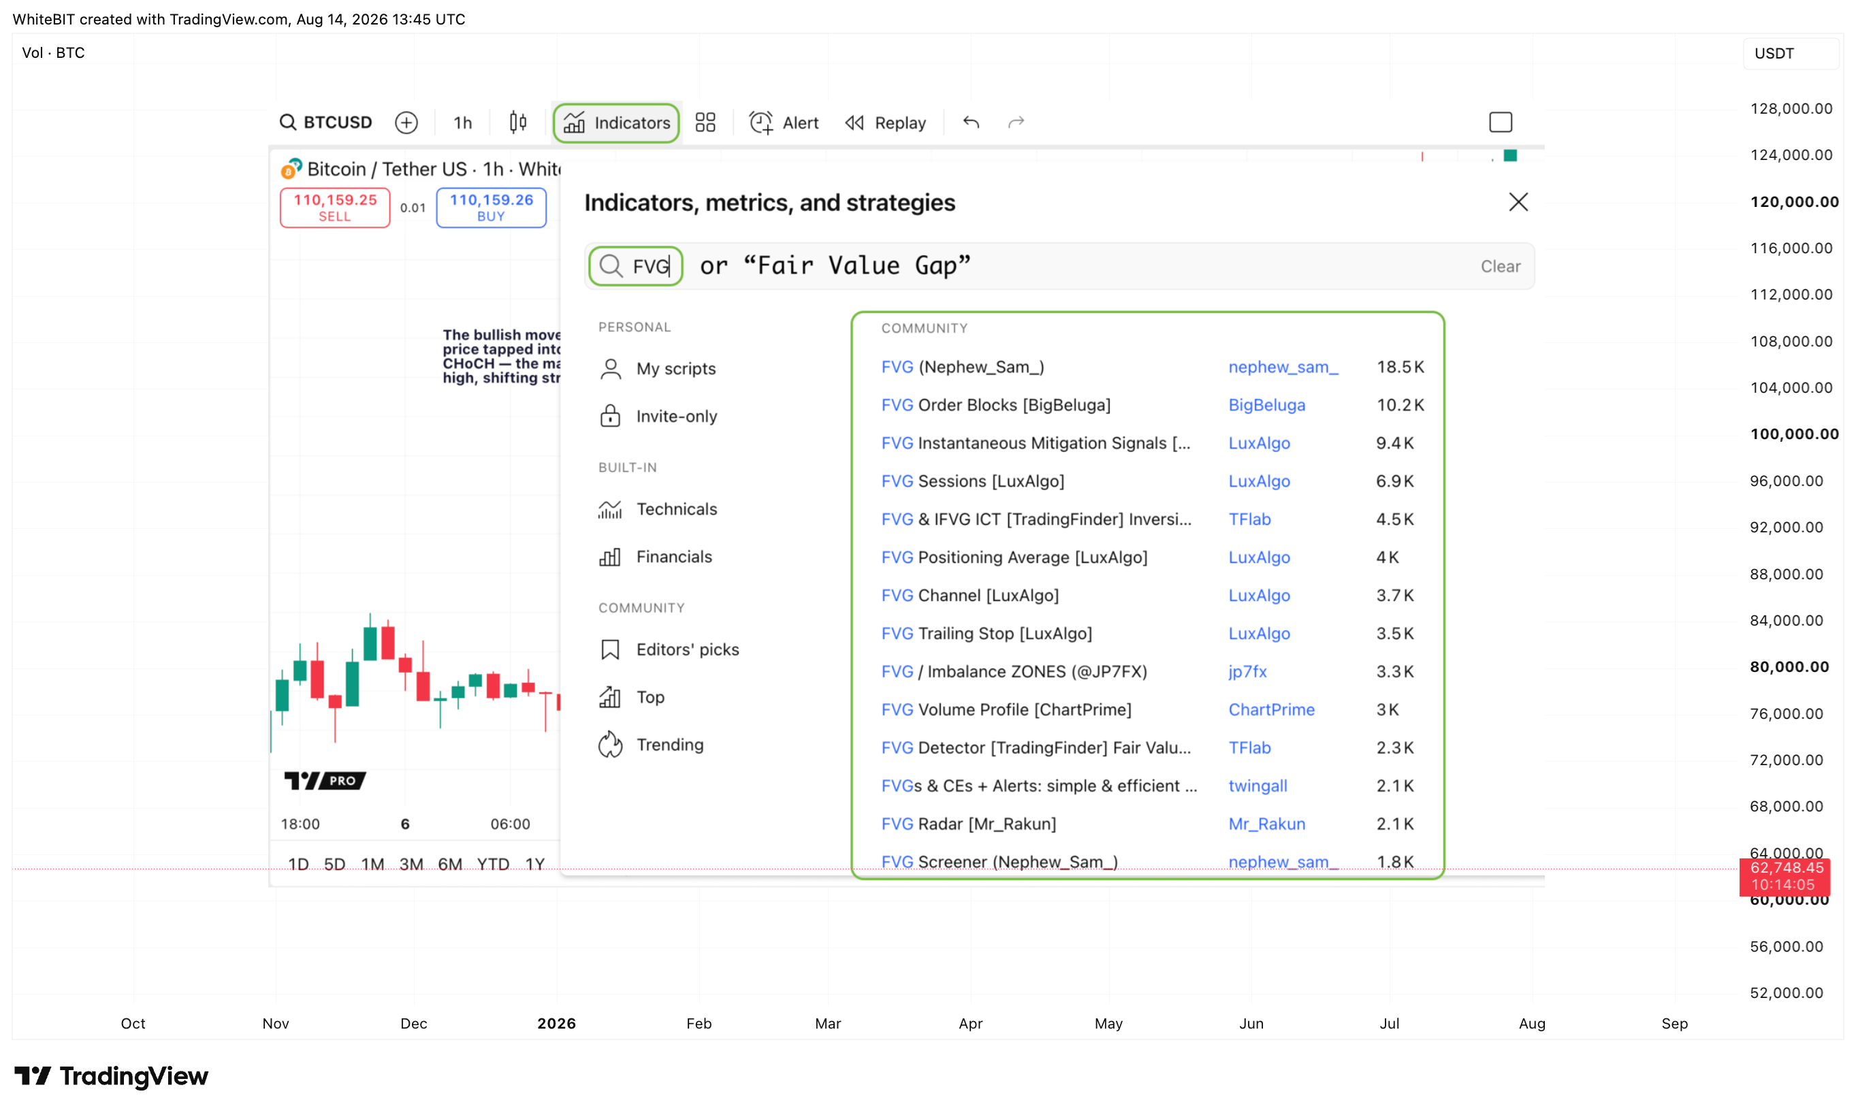
Task: Add FVG Order Blocks [BigBeluga] indicator
Action: pos(996,405)
